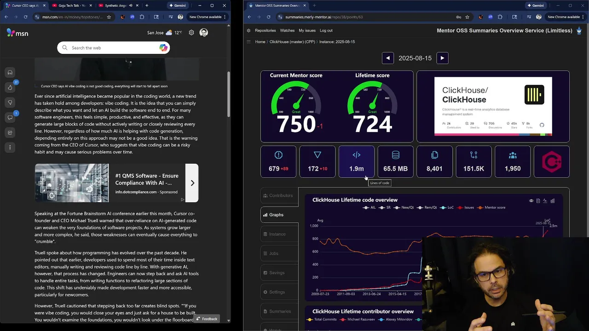Screen dimensions: 589x331
Task: Go to next date with right arrow button
Action: (x=442, y=58)
